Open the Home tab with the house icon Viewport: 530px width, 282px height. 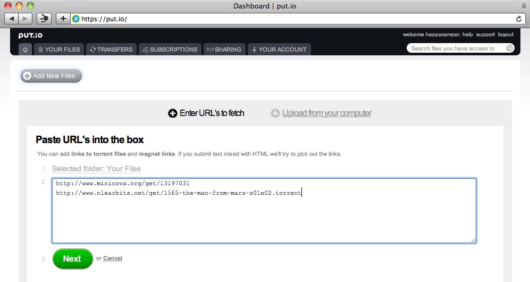[x=26, y=49]
